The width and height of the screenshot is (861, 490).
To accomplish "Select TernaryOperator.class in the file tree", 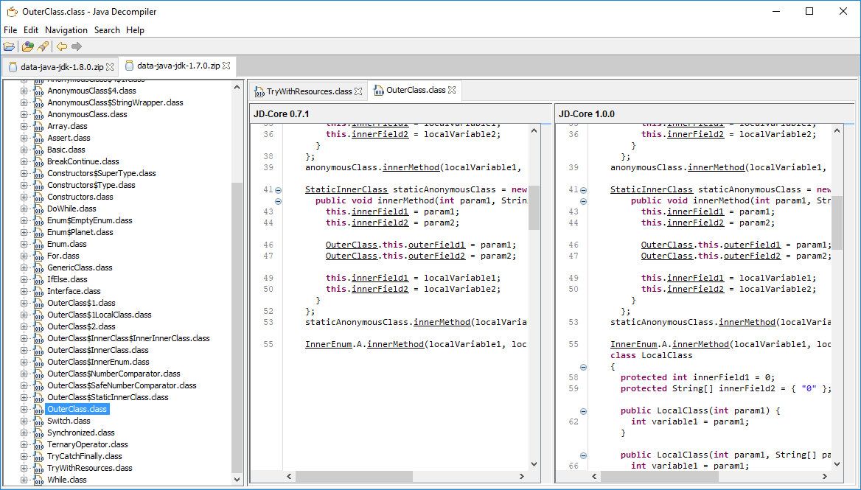I will (x=87, y=444).
